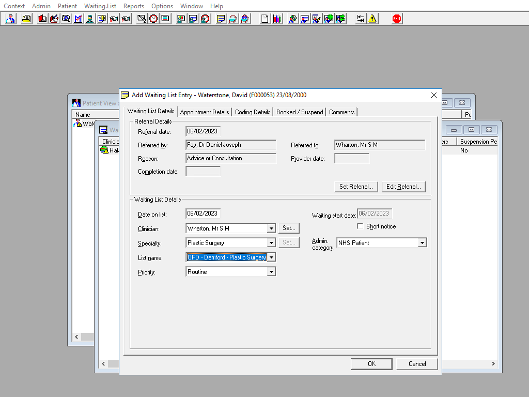Close the Add Waiting List Entry dialog
529x397 pixels.
[434, 95]
